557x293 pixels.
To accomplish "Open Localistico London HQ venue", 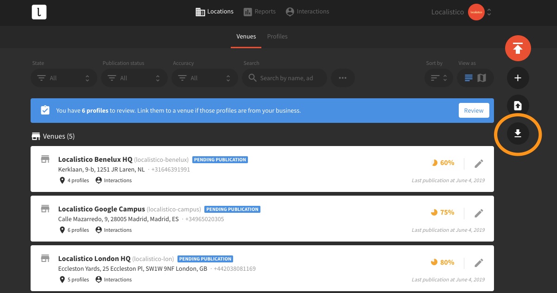I will tap(95, 259).
